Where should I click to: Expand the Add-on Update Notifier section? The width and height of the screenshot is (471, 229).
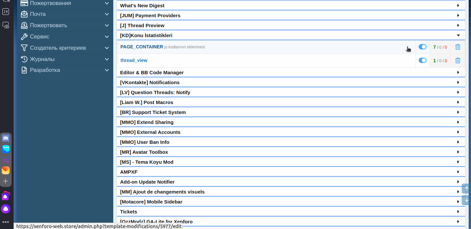tap(458, 182)
